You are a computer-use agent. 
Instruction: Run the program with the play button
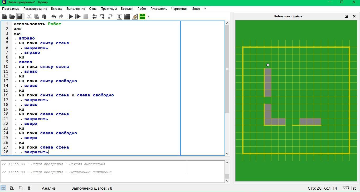[70, 17]
